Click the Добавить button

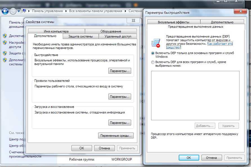point(205,126)
